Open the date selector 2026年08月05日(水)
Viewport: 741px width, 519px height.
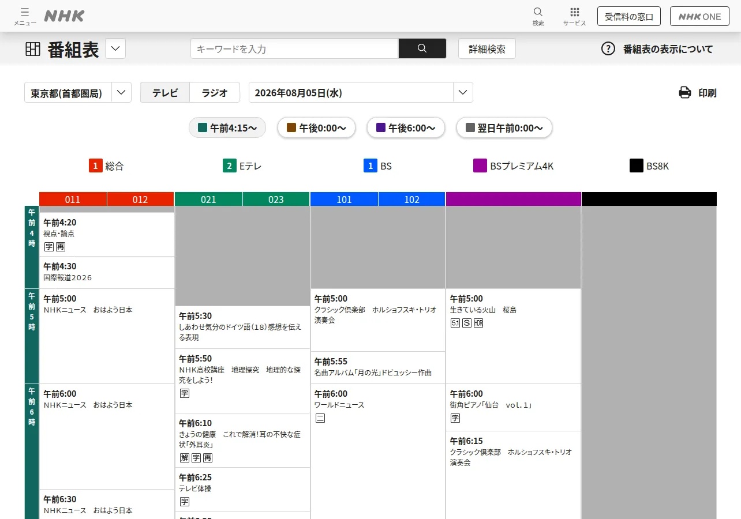click(x=361, y=92)
